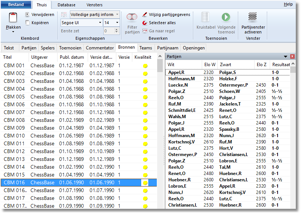This screenshot has height=214, width=301.
Task: Switch to the Database ribbon tab
Action: click(66, 5)
